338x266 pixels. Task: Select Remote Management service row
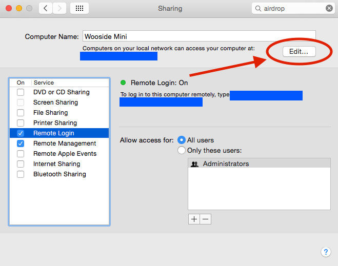59,144
